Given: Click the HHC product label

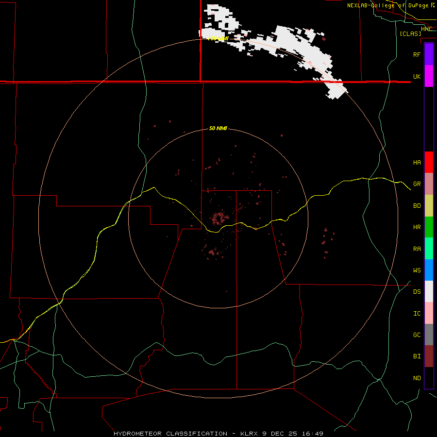Looking at the screenshot, I should (426, 29).
